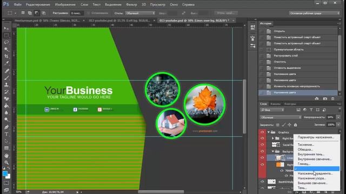Select the Dodge tool
Image resolution: width=346 pixels, height=194 pixels.
[6, 120]
